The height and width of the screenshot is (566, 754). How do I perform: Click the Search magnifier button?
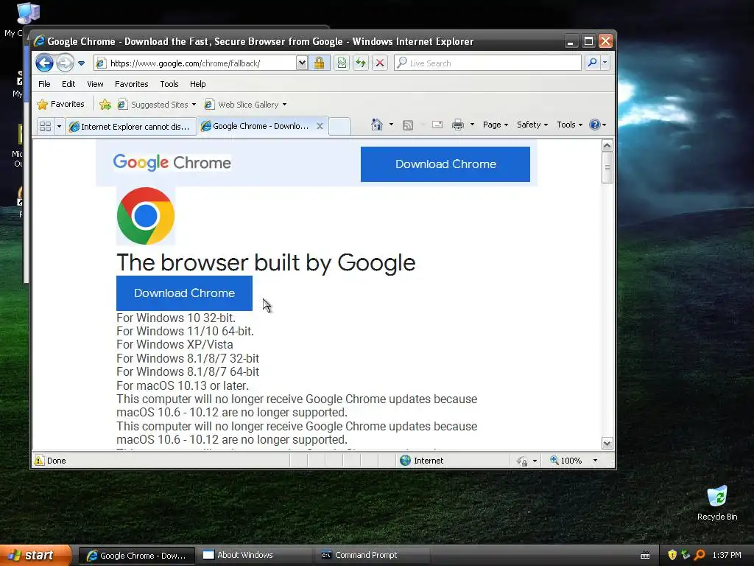593,63
